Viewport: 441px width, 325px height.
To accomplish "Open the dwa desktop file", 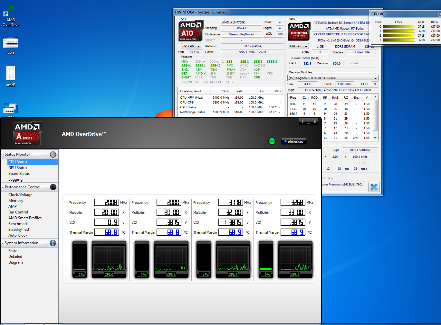I will pyautogui.click(x=11, y=45).
